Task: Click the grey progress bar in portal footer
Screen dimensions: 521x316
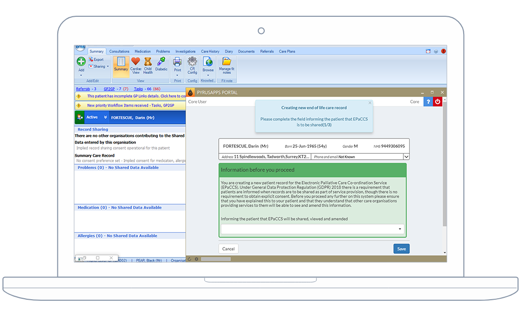Action: pos(216,259)
